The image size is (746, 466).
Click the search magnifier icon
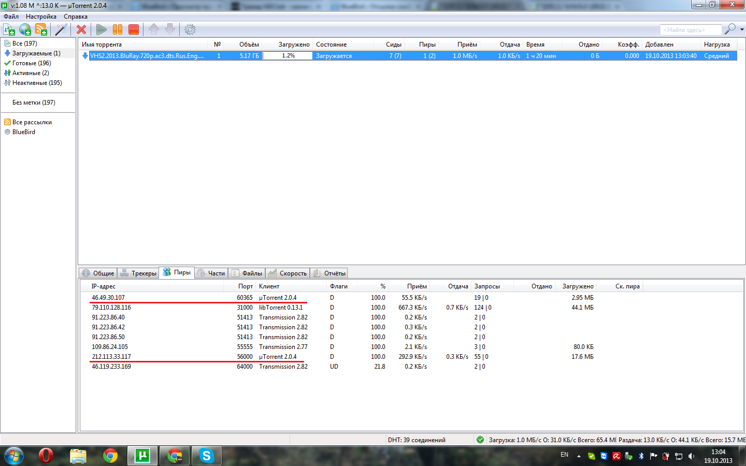click(x=730, y=29)
